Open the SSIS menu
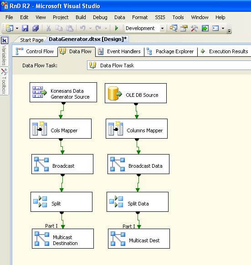 coord(160,17)
